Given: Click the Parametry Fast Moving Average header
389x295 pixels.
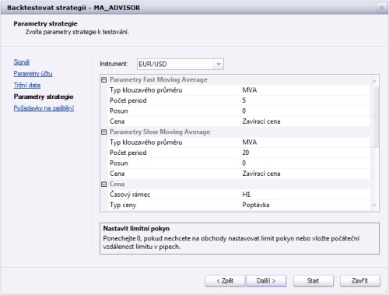Looking at the screenshot, I should pos(159,80).
